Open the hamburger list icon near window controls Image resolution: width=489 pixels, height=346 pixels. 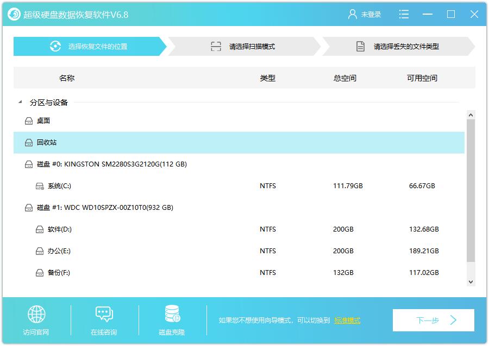click(404, 14)
